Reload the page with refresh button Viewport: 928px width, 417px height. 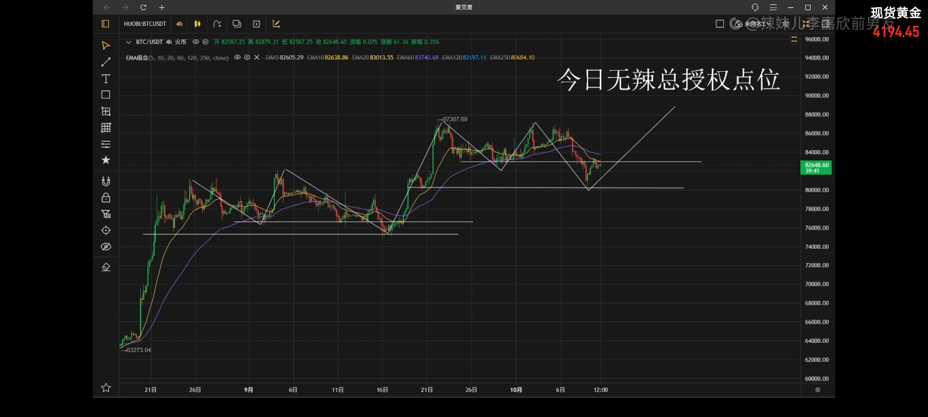143,7
